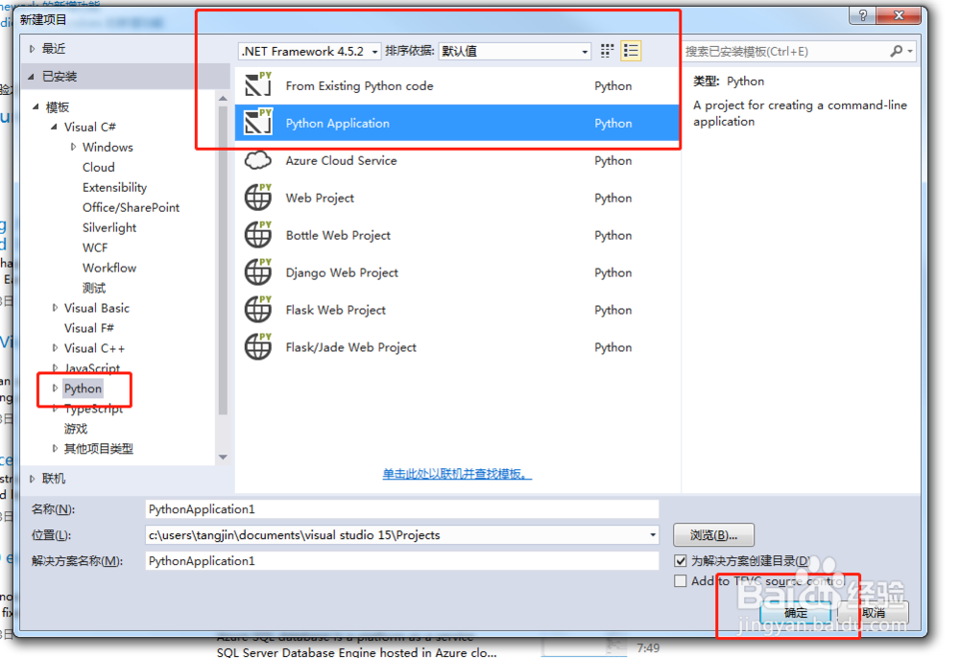Click the 浏览(B)... browse button
This screenshot has width=960, height=658.
[x=713, y=535]
